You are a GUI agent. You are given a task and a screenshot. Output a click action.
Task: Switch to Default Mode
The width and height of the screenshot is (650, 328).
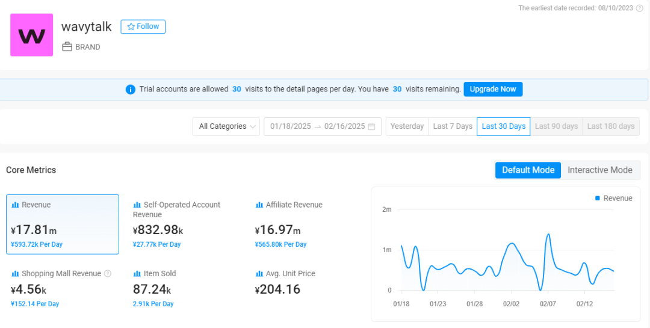(528, 170)
